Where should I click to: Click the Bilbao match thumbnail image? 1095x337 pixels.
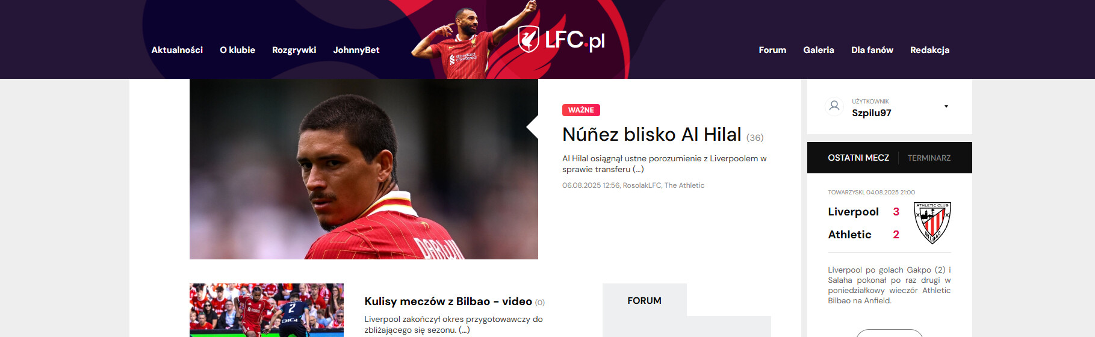(x=267, y=310)
